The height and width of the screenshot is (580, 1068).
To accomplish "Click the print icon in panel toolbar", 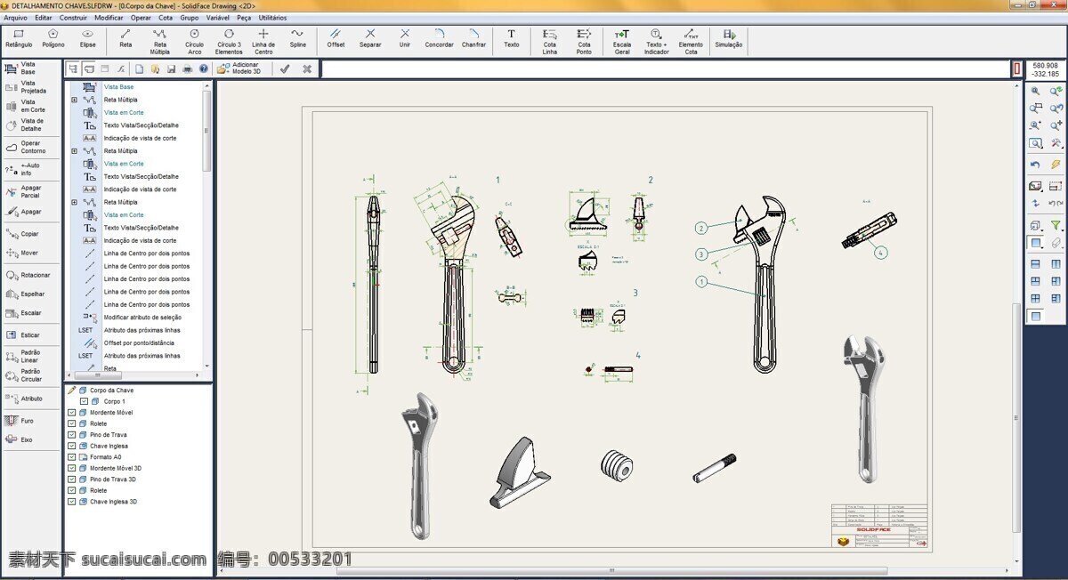I will [187, 68].
